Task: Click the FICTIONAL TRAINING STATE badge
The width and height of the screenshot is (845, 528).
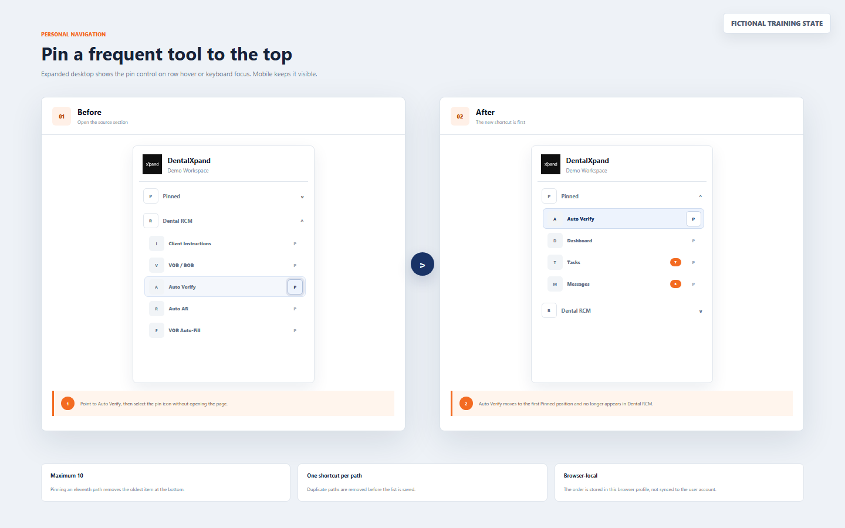Action: [777, 23]
